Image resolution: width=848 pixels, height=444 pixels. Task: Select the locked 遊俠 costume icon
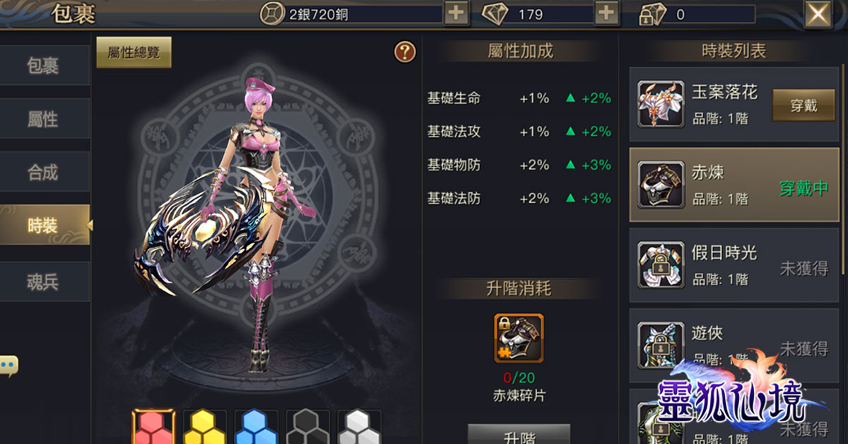(x=661, y=346)
